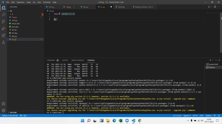Open the Source Control view
The image size is (222, 124).
[3, 21]
